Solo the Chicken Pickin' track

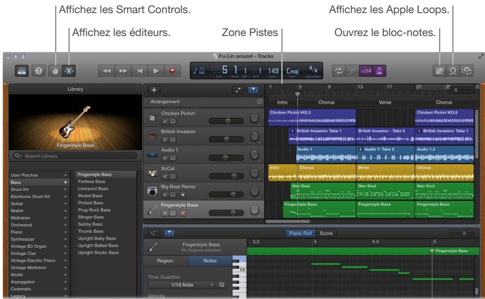(173, 122)
